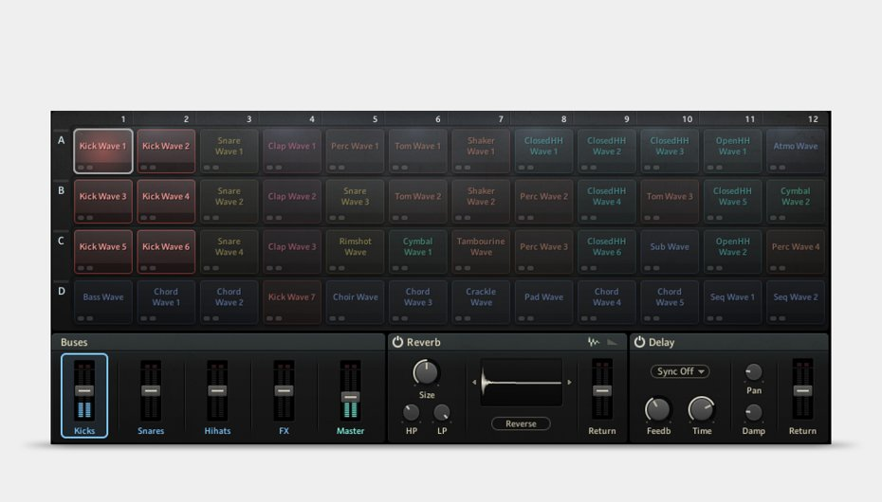882x502 pixels.
Task: Click the right arrow beside the impulse display
Action: pyautogui.click(x=569, y=383)
